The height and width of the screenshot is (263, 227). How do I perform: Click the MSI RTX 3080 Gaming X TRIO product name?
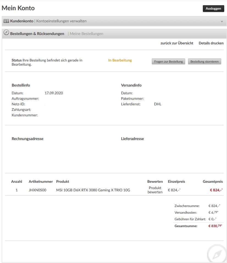[93, 190]
